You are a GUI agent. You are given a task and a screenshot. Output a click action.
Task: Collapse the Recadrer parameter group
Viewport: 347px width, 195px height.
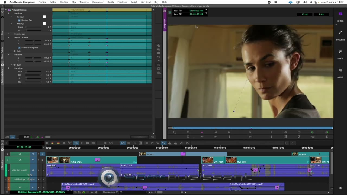(8, 68)
